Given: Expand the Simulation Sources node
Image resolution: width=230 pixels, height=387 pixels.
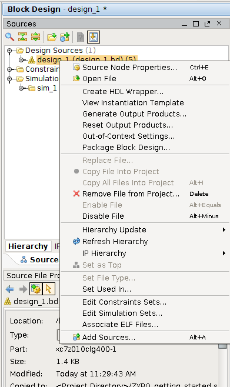Looking at the screenshot, I should pyautogui.click(x=9, y=79).
